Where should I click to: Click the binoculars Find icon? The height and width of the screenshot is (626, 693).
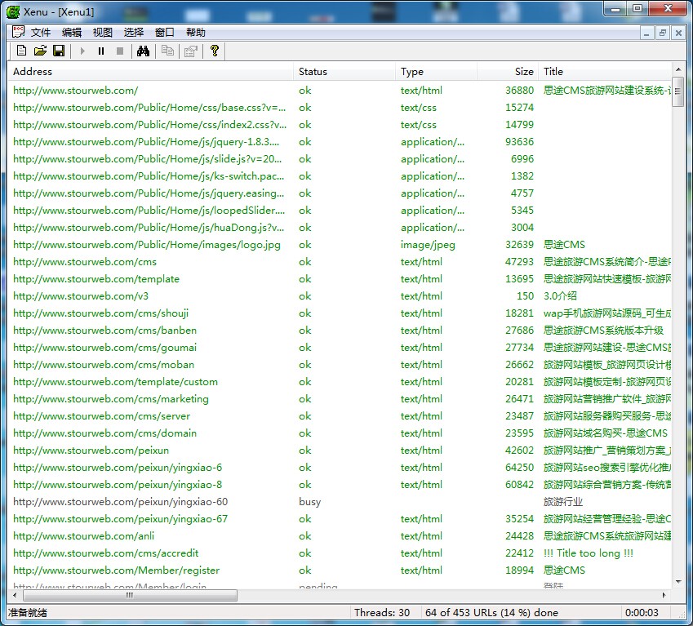[143, 51]
